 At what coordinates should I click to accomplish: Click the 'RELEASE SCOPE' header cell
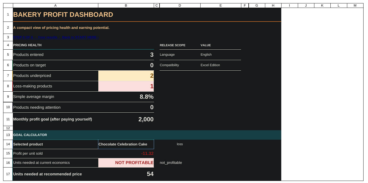pyautogui.click(x=180, y=45)
